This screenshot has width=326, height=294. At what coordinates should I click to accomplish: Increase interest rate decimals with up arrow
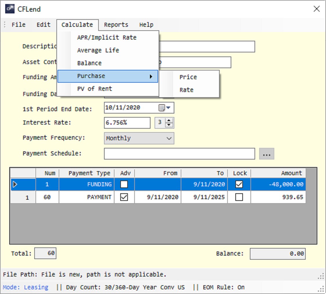point(169,121)
